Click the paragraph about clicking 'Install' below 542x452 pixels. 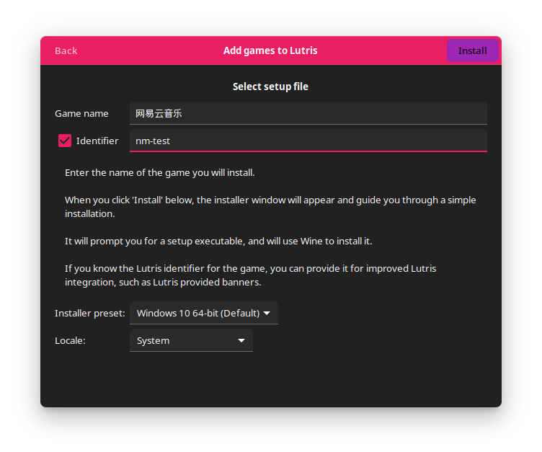click(x=270, y=207)
